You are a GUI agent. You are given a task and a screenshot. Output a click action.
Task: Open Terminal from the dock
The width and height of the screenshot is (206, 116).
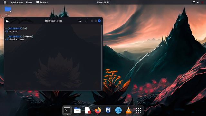pyautogui.click(x=67, y=110)
